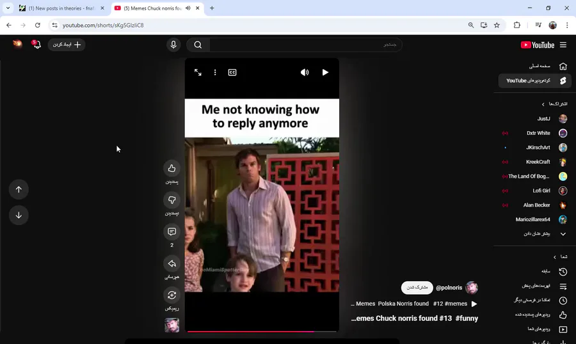Image resolution: width=576 pixels, height=344 pixels.
Task: Search with voice microphone icon
Action: click(173, 45)
